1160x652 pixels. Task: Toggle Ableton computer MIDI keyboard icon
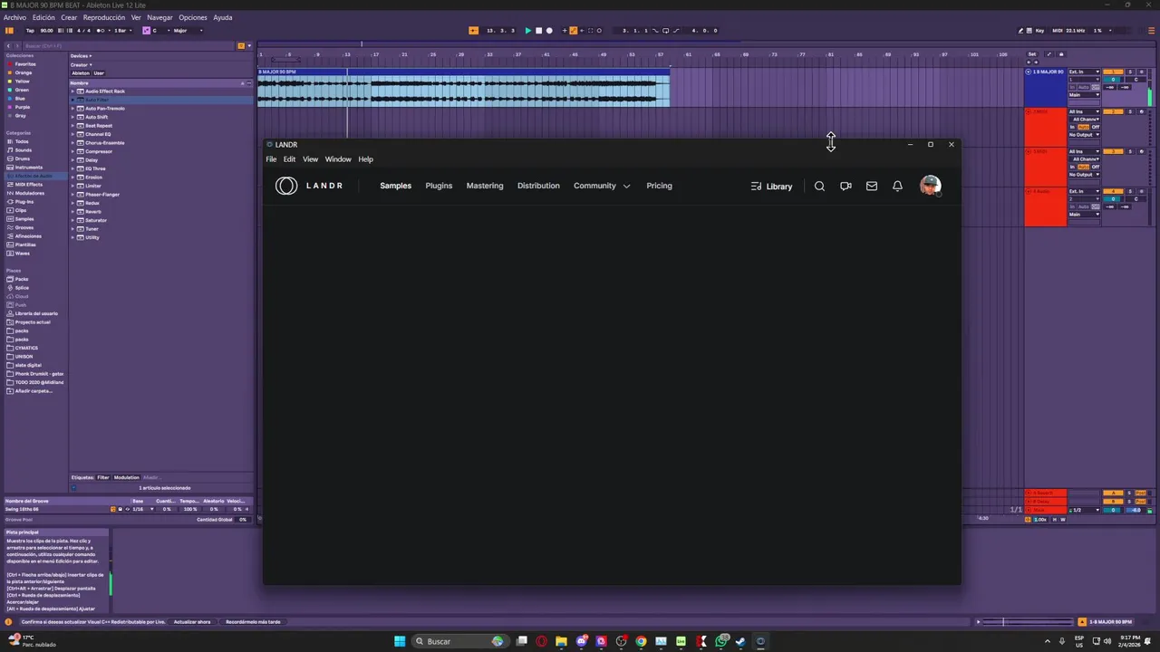point(1029,31)
